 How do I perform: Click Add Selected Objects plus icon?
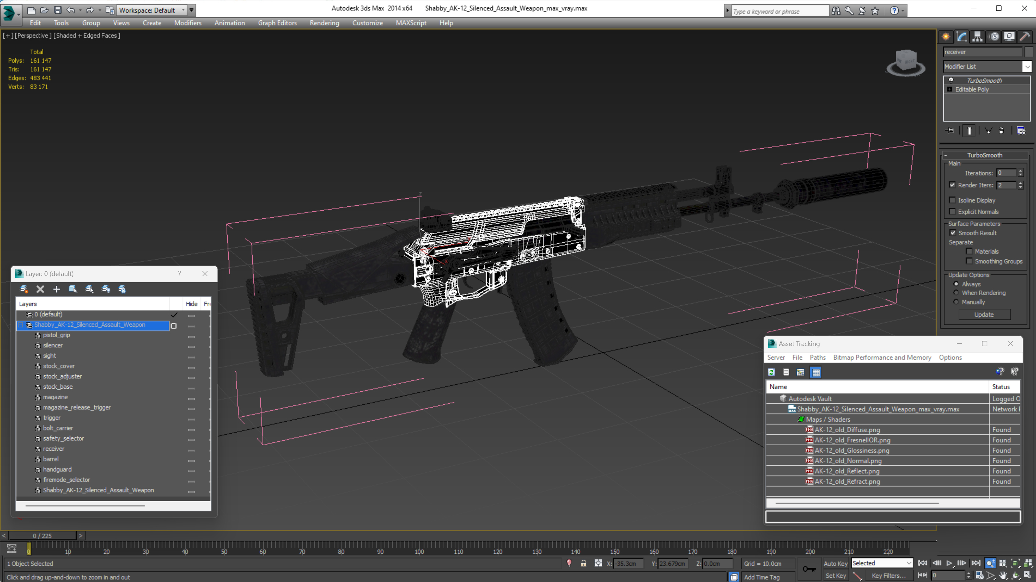(57, 289)
